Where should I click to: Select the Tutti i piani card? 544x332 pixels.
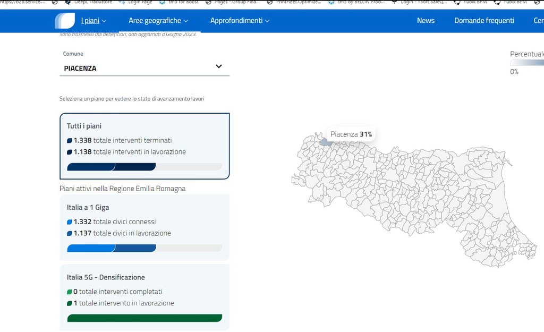tap(144, 146)
